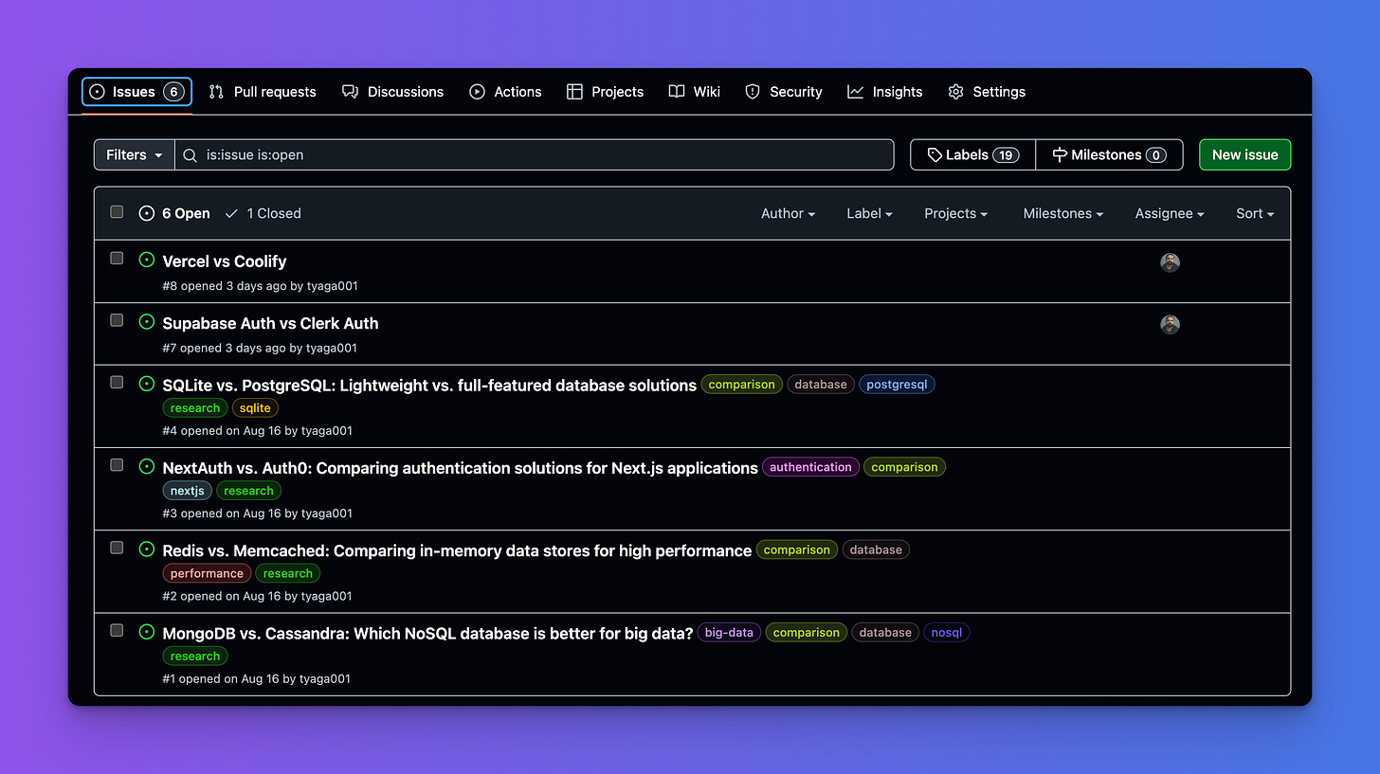Image resolution: width=1380 pixels, height=774 pixels.
Task: Open the Discussions tab
Action: (392, 92)
